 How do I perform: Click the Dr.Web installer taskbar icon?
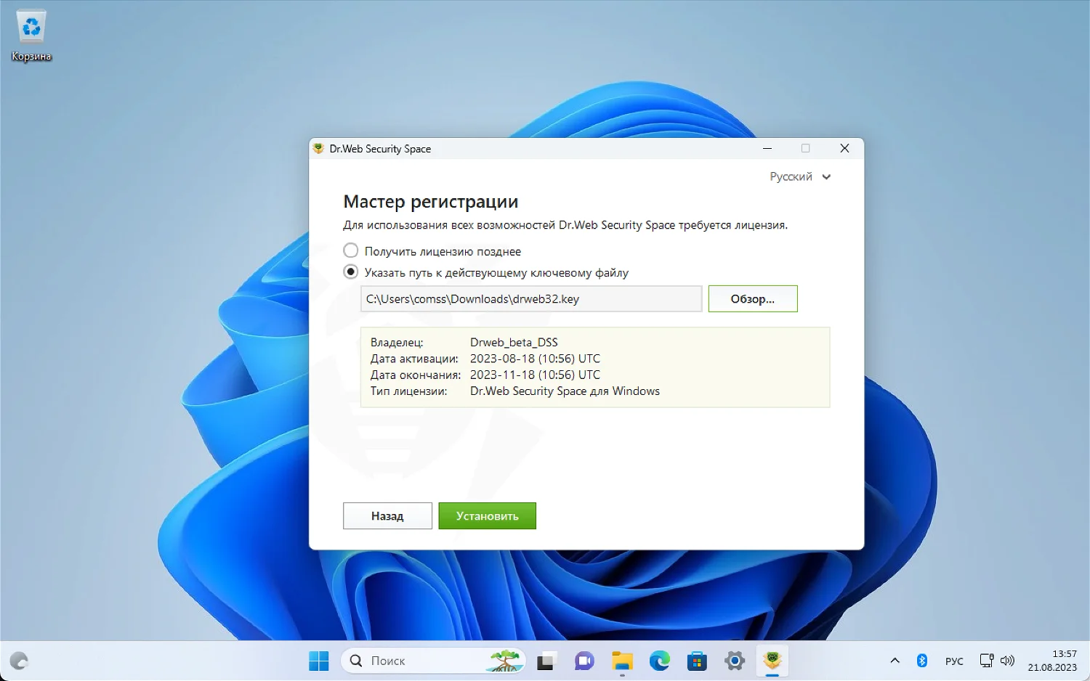click(x=772, y=661)
